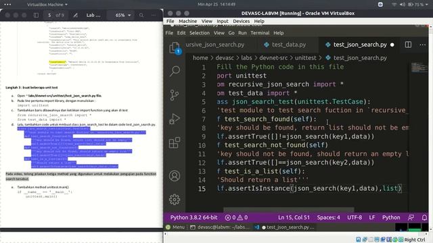Toggle the sidebar in the PDF viewer

[x=36, y=15]
